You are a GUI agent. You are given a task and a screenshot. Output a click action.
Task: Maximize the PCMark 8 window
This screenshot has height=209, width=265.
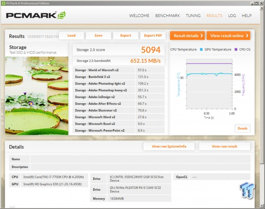coord(256,3)
